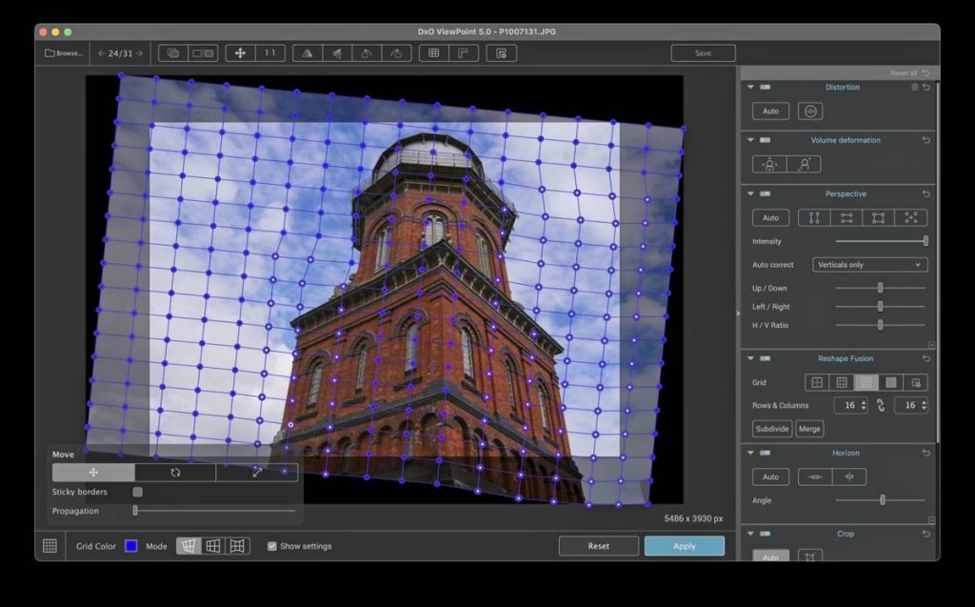Viewport: 975px width, 607px height.
Task: Select the force rectangle perspective icon
Action: coord(879,218)
